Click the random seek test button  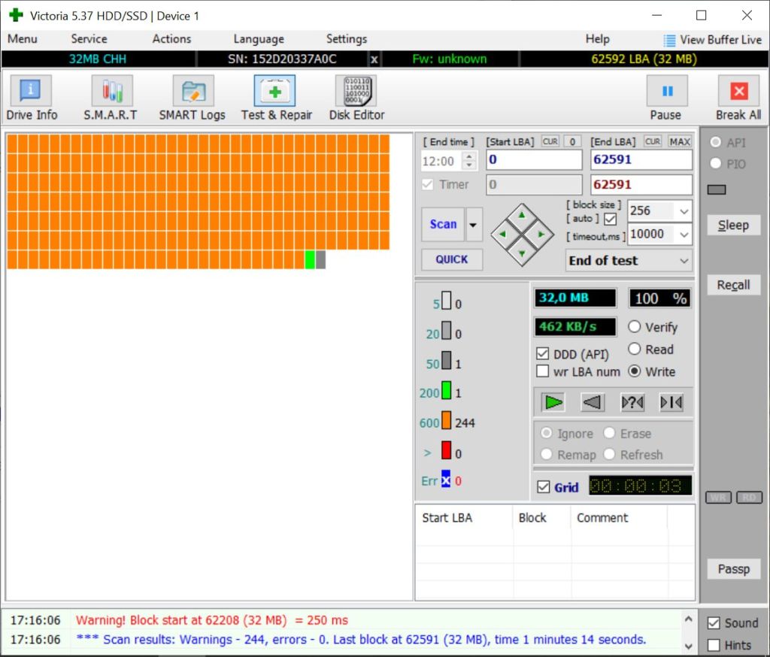tap(632, 403)
